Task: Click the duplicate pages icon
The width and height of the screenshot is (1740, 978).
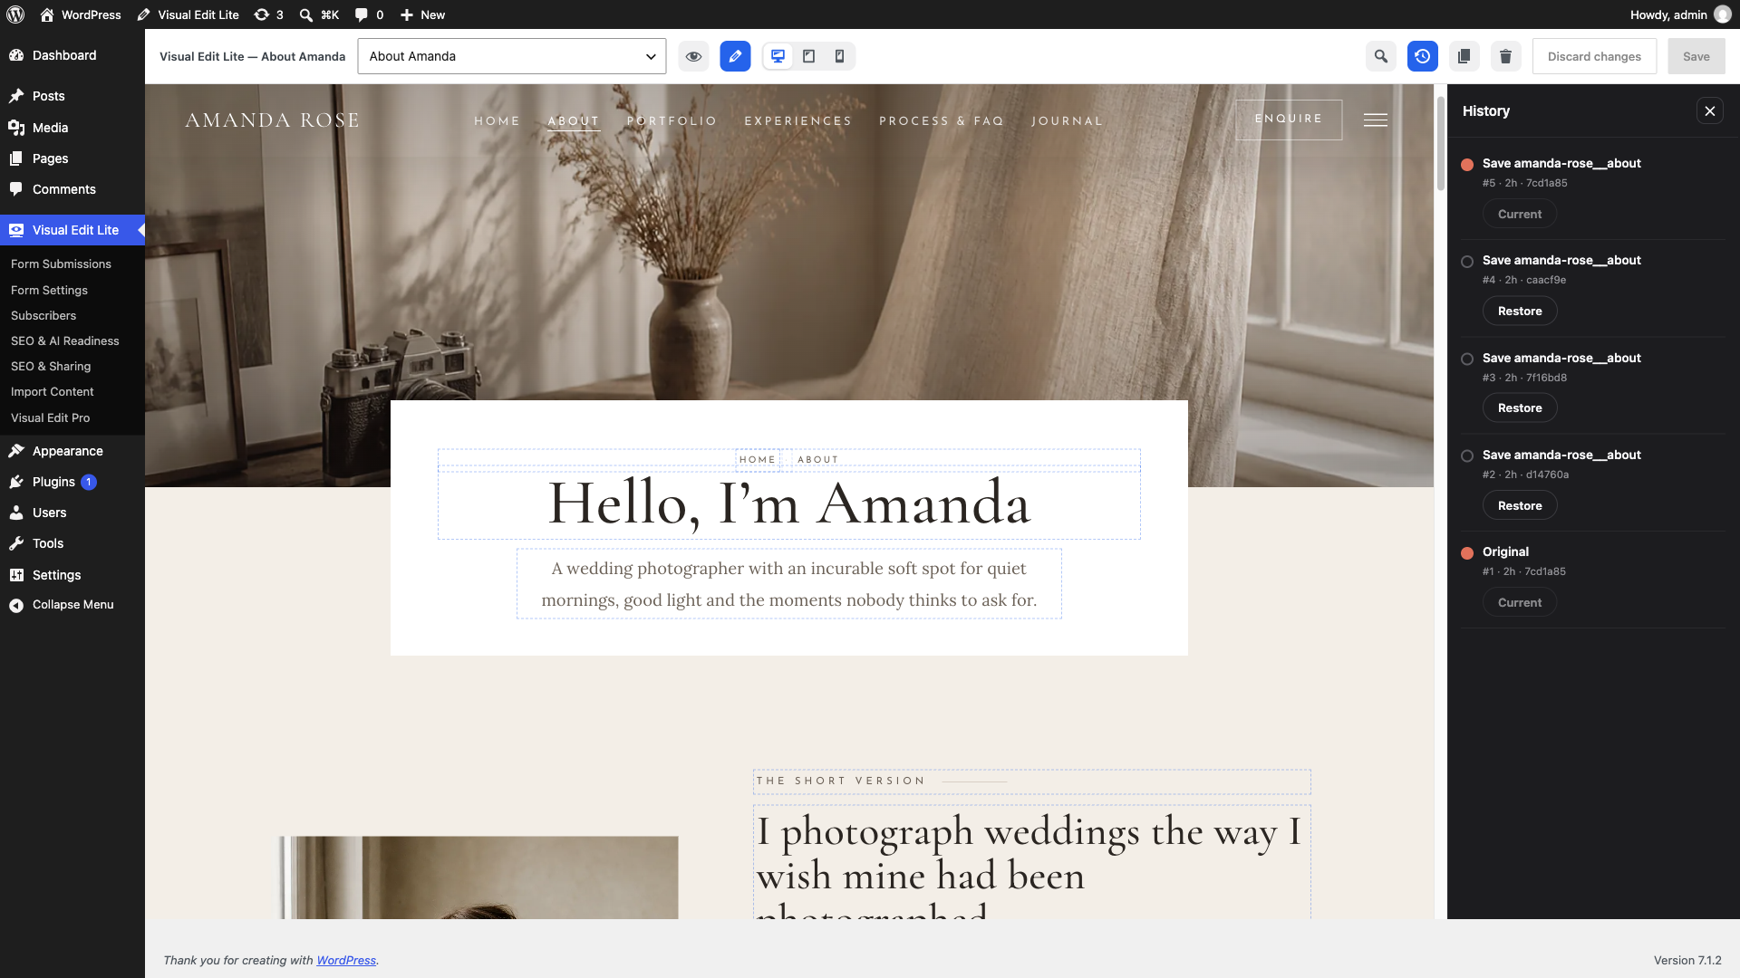Action: point(1464,56)
